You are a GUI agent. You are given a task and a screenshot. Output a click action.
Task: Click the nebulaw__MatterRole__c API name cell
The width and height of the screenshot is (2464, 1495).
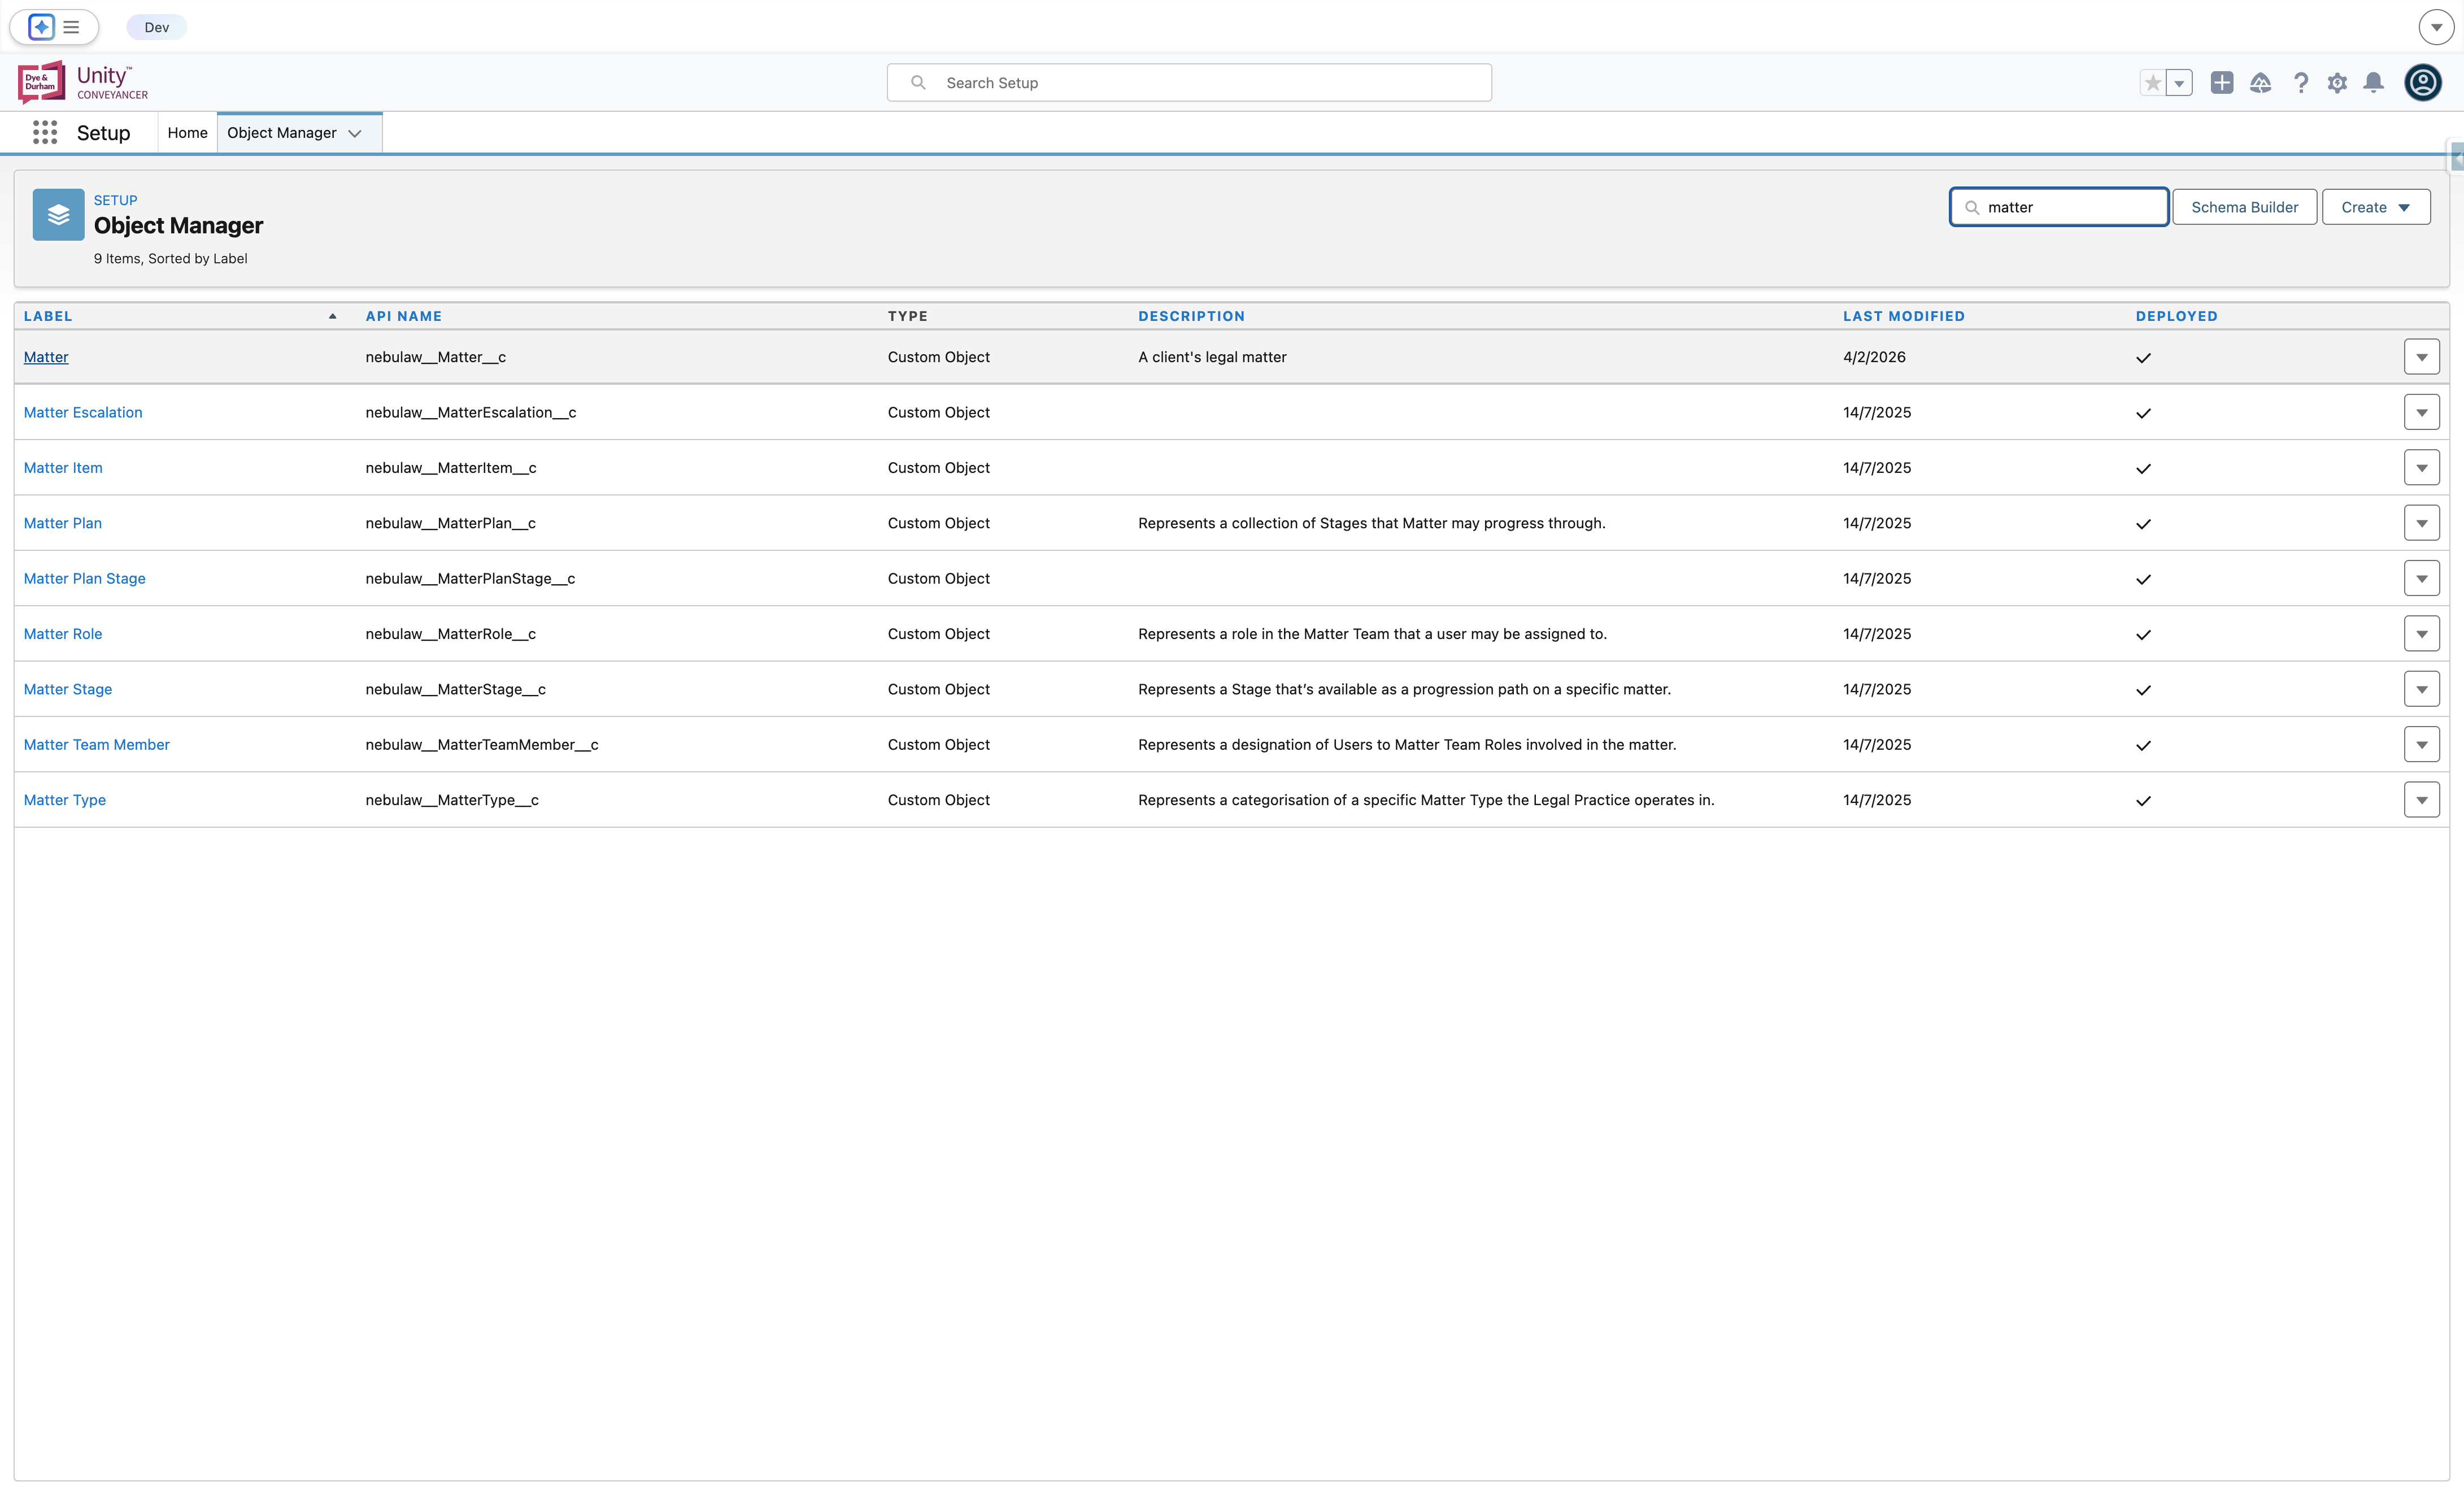[450, 634]
